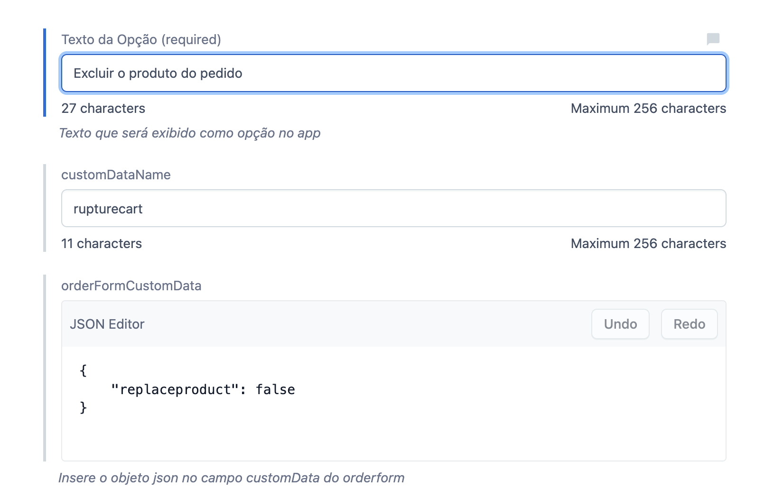Select the Texto da Opção (required) label
The width and height of the screenshot is (783, 498).
coord(141,40)
